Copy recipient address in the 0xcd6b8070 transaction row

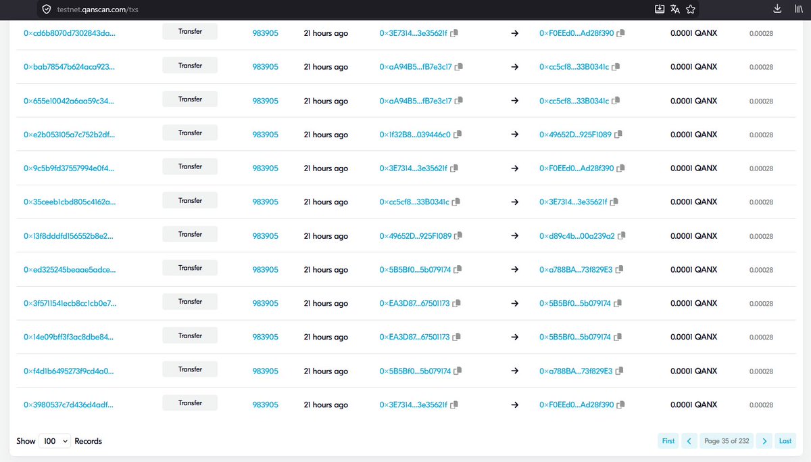point(620,33)
